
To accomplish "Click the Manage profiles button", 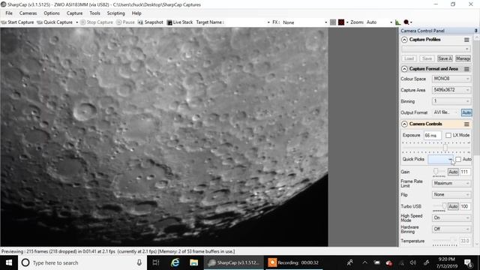I will 463,58.
